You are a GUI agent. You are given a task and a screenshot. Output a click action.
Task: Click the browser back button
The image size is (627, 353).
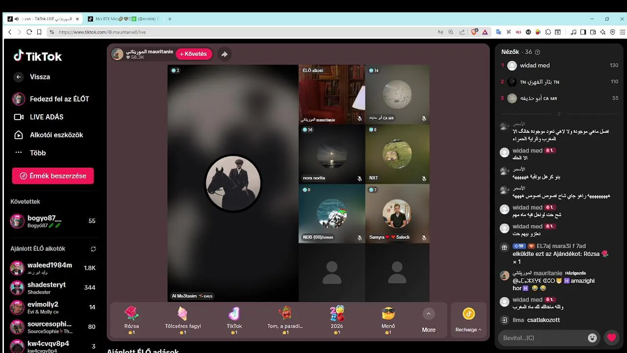(9, 32)
